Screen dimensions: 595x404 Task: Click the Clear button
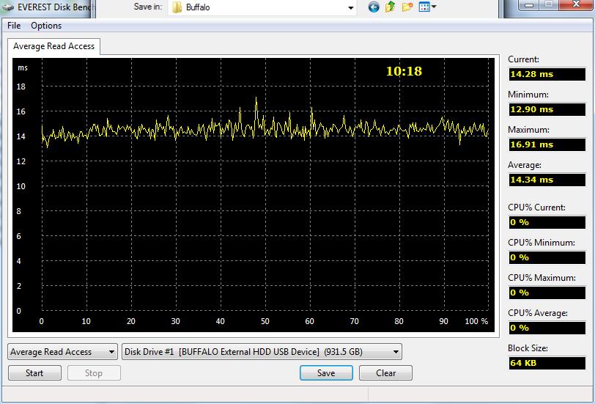386,373
